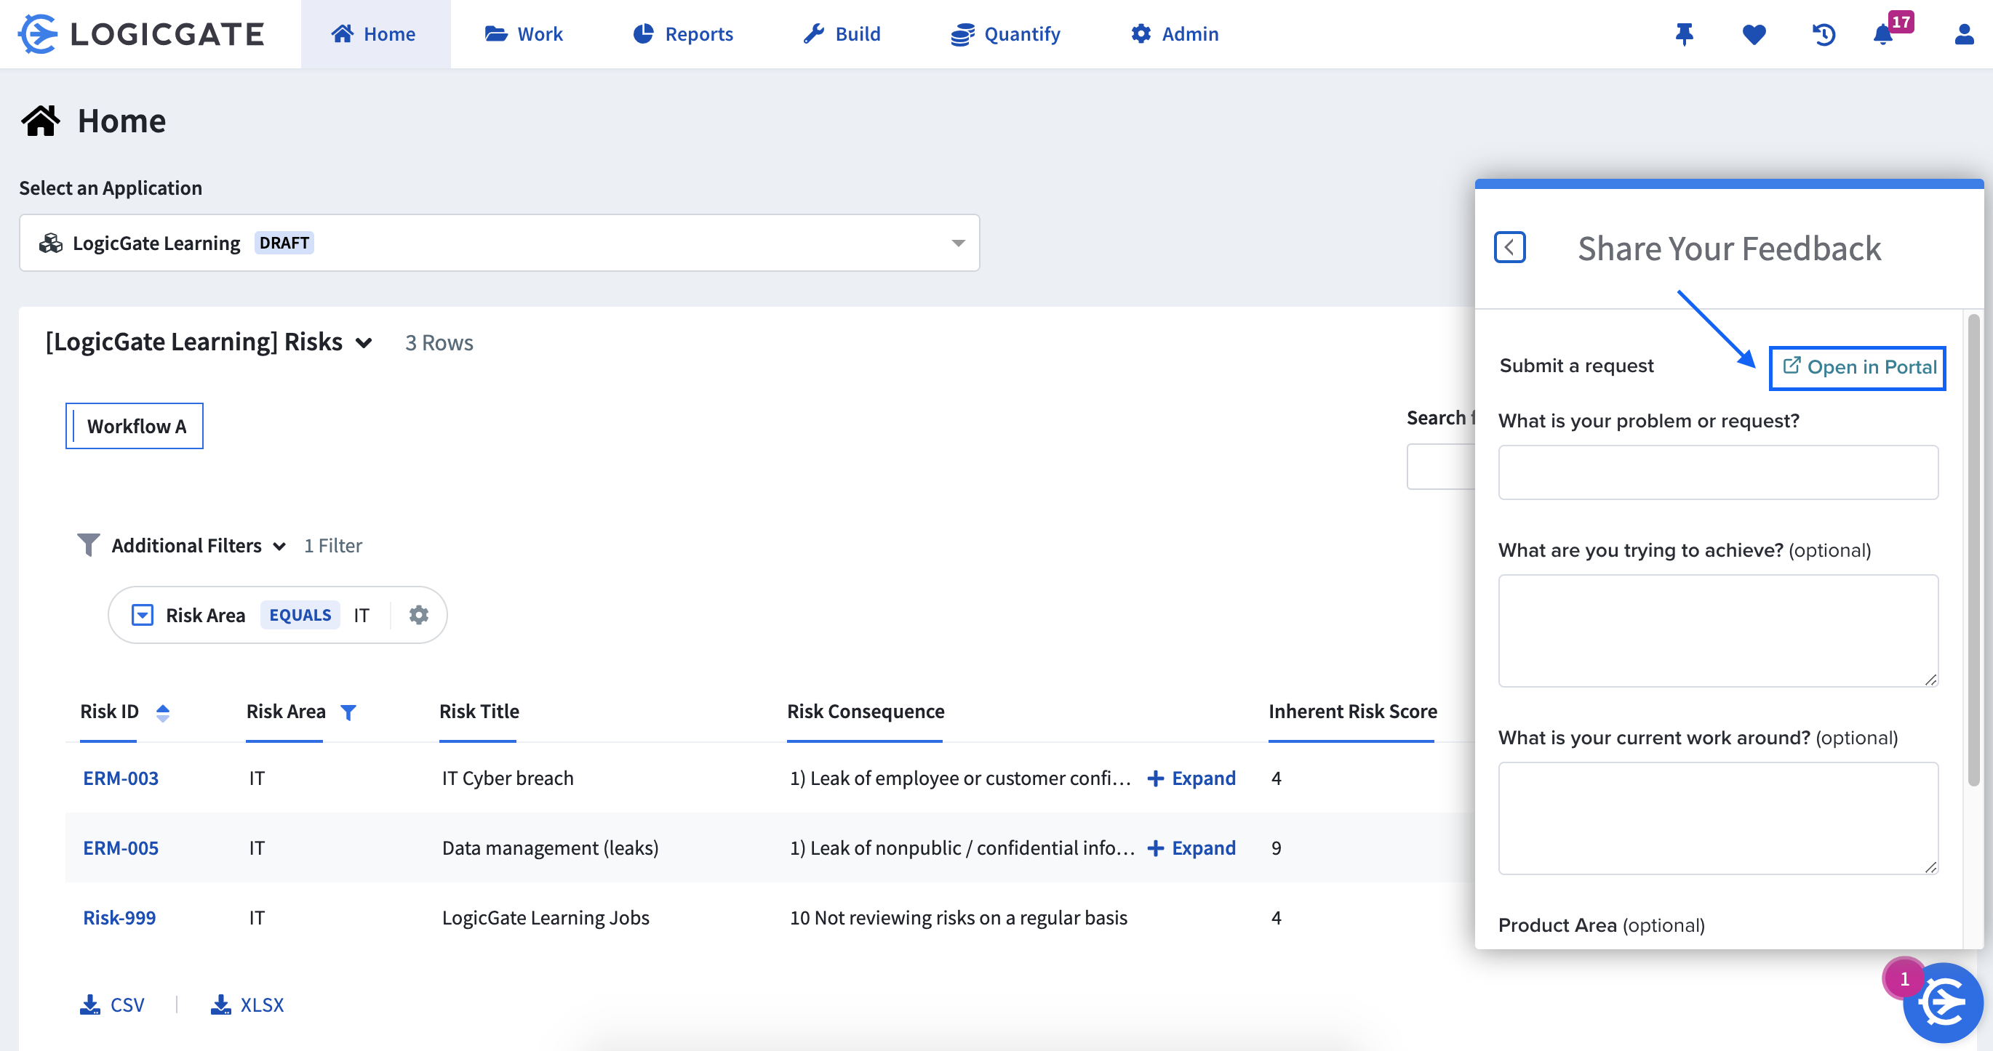The width and height of the screenshot is (1993, 1051).
Task: Open recent history icon
Action: tap(1824, 34)
